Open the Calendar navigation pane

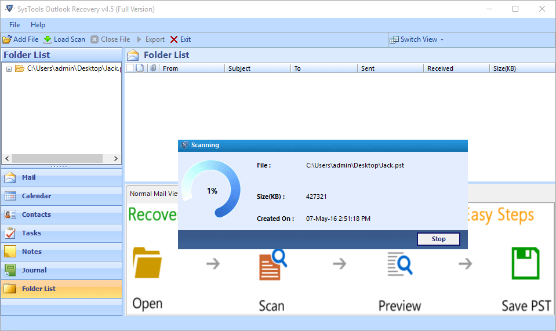tap(61, 196)
